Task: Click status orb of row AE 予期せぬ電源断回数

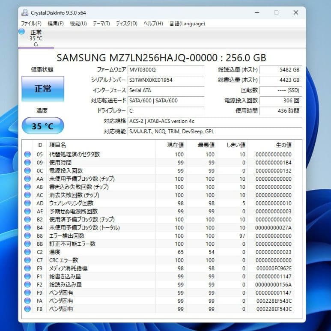Action: tap(27, 211)
